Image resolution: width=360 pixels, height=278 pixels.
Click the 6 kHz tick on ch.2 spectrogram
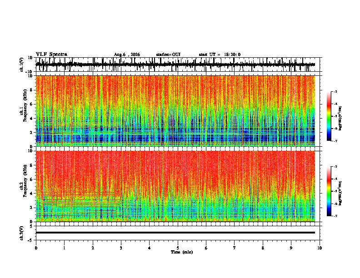(x=32, y=179)
